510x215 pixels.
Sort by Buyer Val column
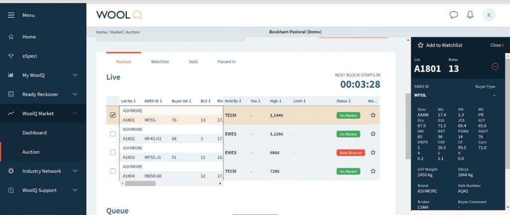tap(181, 101)
